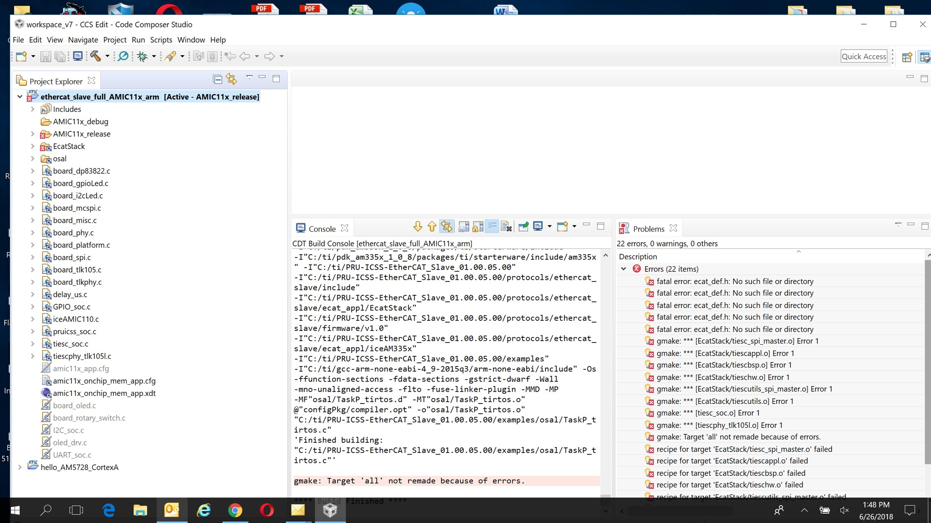Screen dimensions: 931x523
Task: Toggle Scroll Lock in Console
Action: (478, 227)
